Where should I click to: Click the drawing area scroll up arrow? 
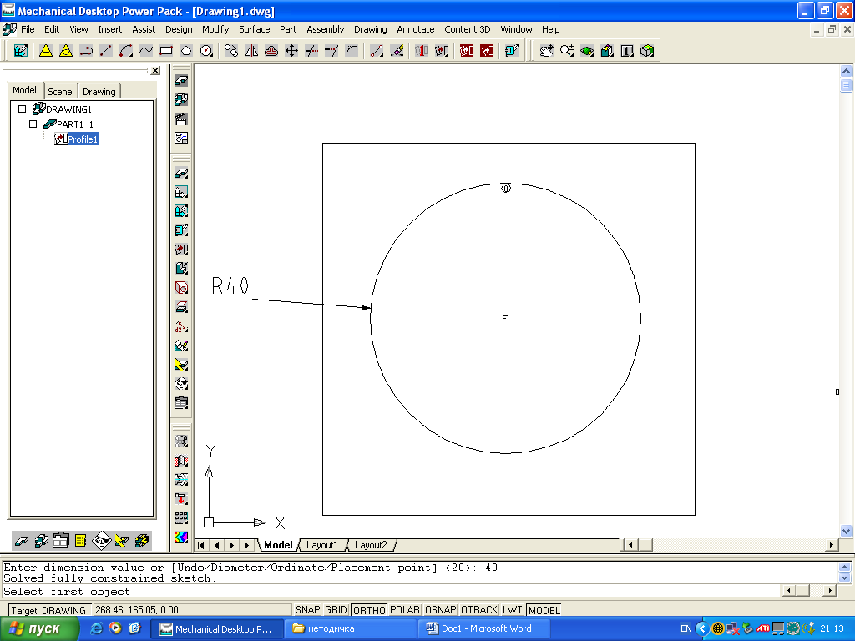pos(846,71)
